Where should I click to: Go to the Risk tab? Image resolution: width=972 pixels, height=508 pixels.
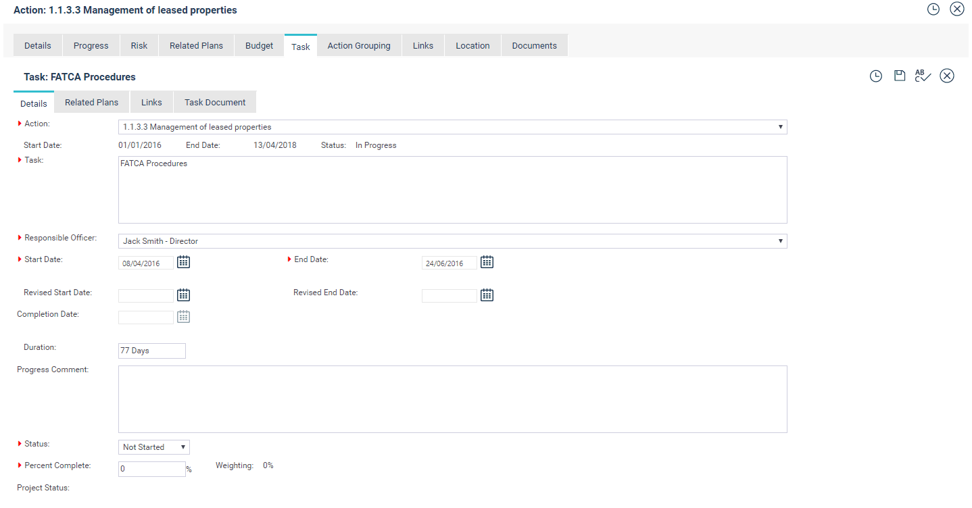tap(139, 46)
